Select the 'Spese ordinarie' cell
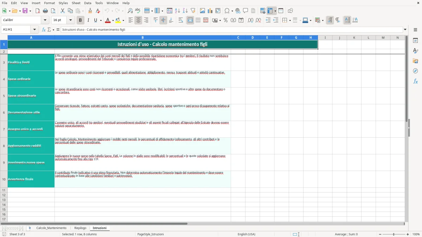Viewport: 422px width, 237px height. click(x=31, y=79)
